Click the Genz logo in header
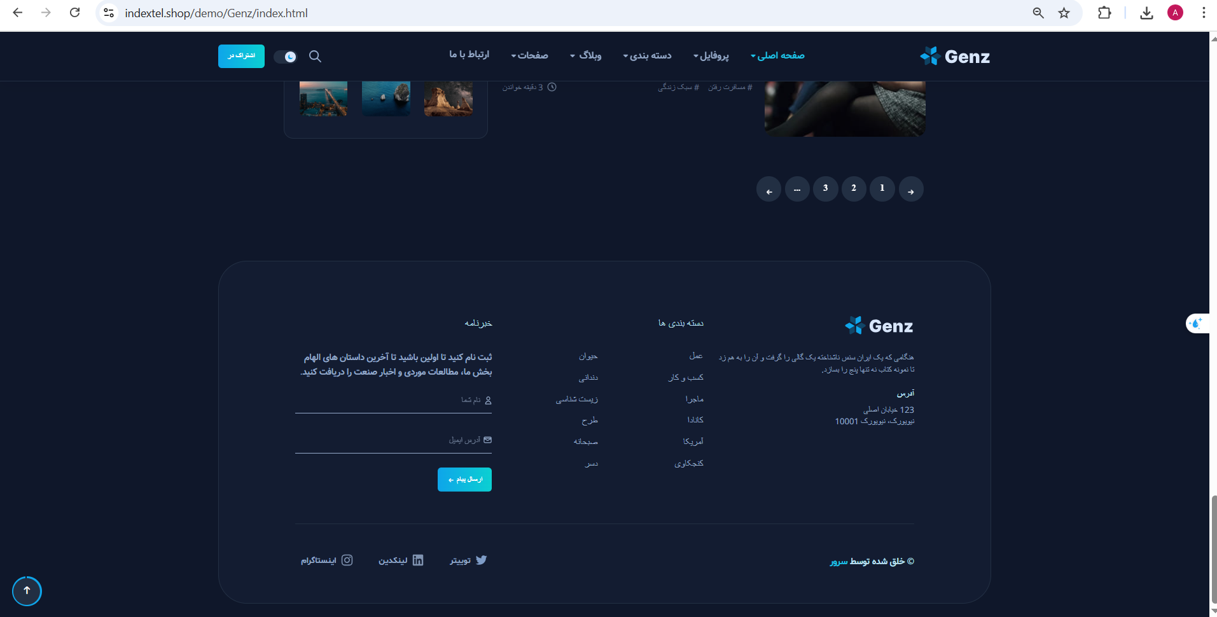Image resolution: width=1217 pixels, height=617 pixels. [955, 57]
